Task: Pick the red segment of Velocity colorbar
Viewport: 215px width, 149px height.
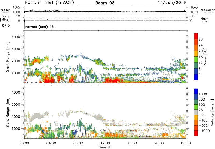Action: (x=196, y=133)
